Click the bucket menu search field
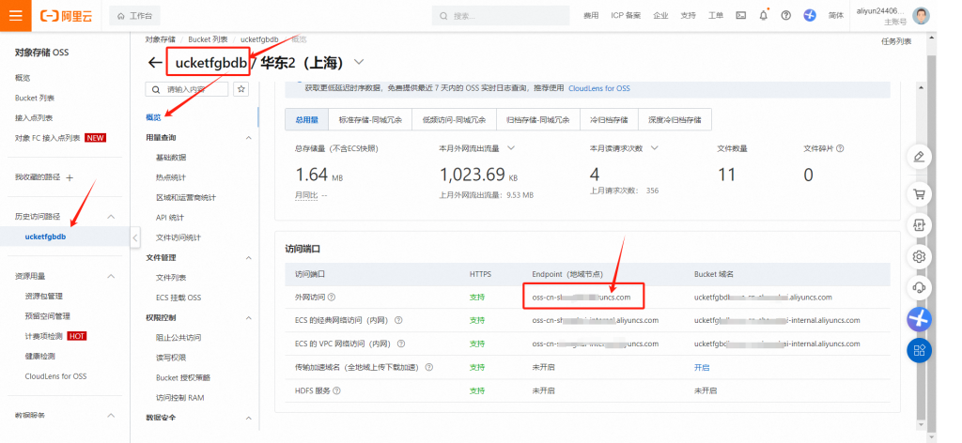The image size is (962, 443). point(187,89)
